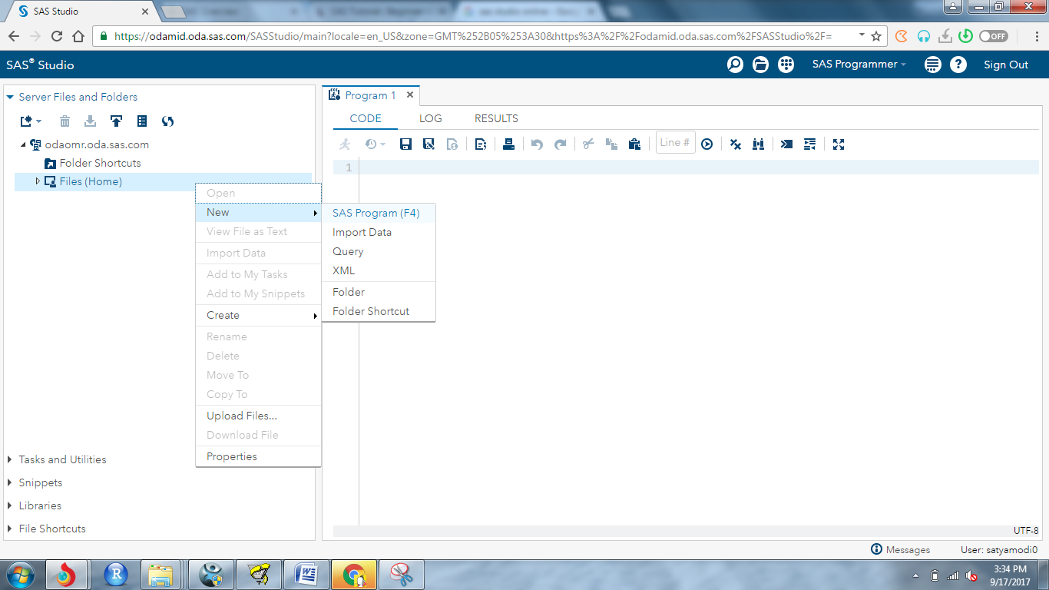Click the interactive mode arrow icon
Viewport: 1049px width, 590px height.
786,144
